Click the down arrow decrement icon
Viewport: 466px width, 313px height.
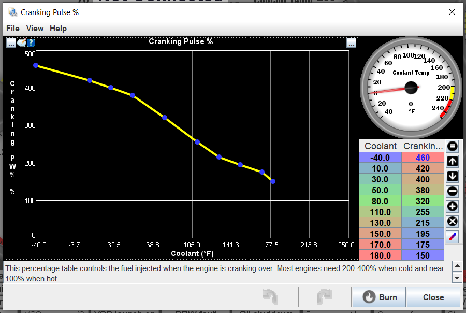point(453,176)
